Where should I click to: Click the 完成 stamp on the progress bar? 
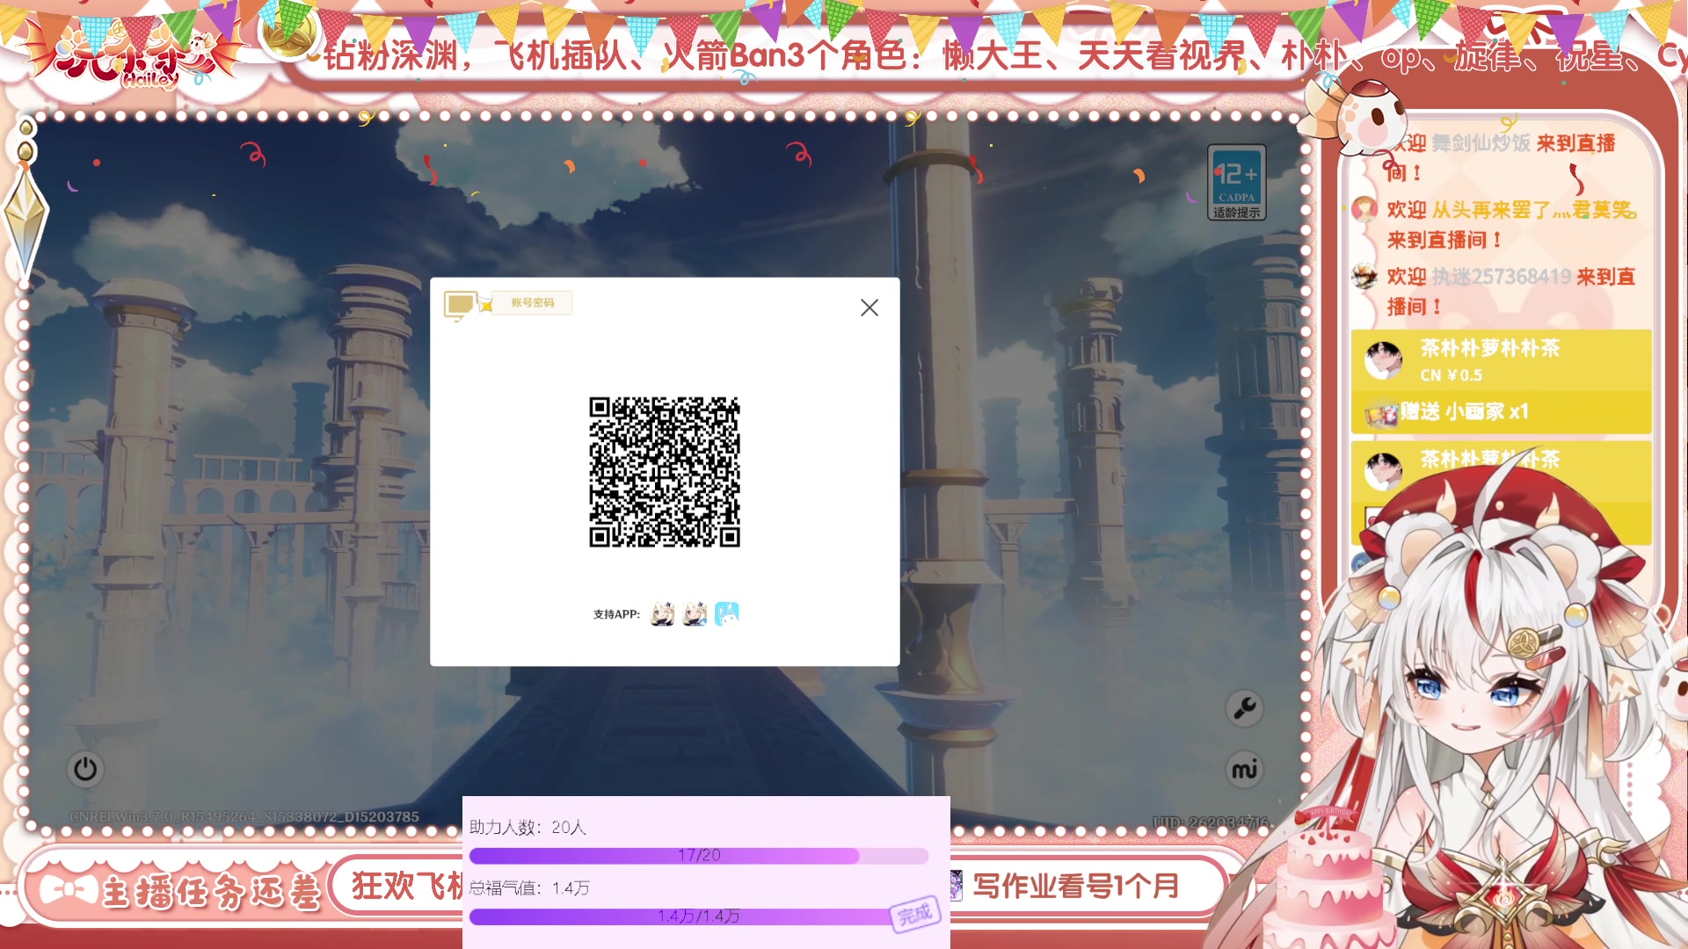[x=915, y=915]
